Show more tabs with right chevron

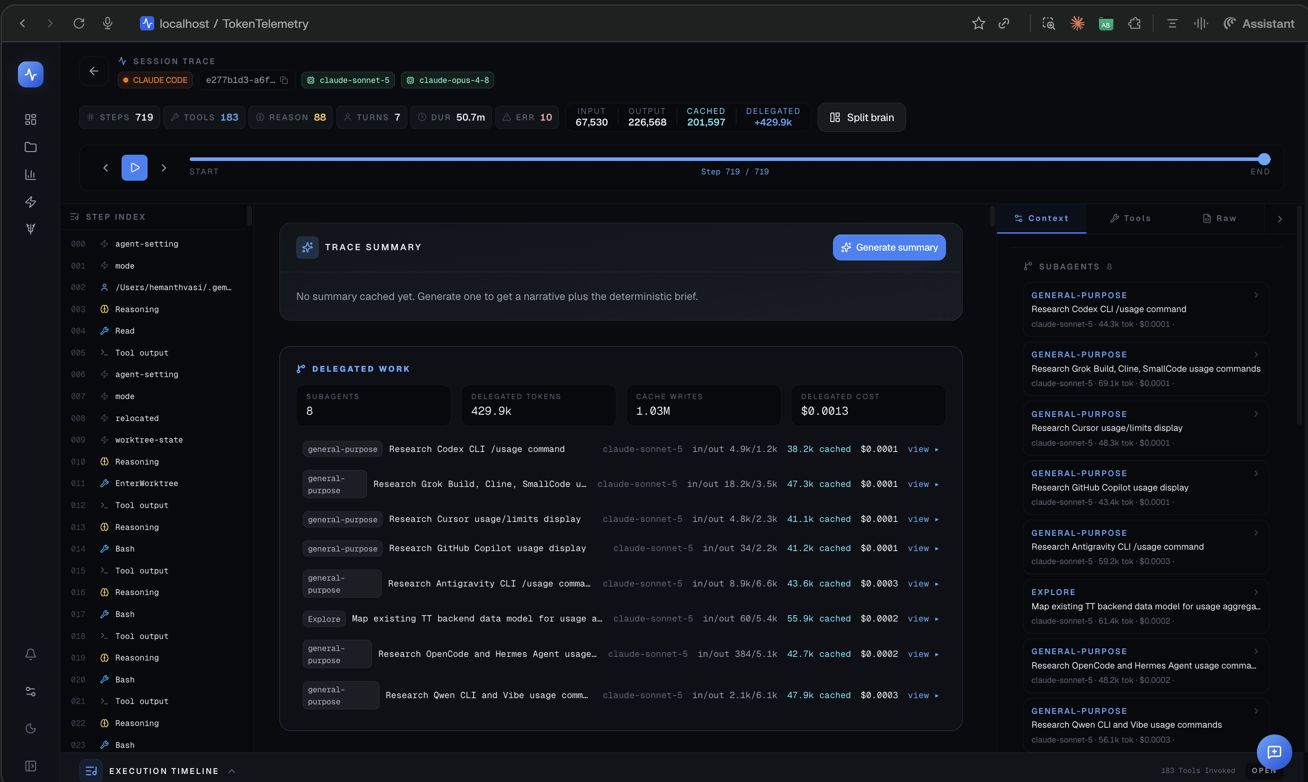coord(1280,219)
